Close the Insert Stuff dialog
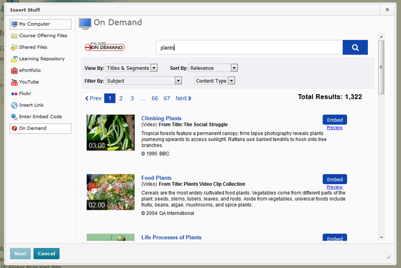401x268 pixels. 387,10
